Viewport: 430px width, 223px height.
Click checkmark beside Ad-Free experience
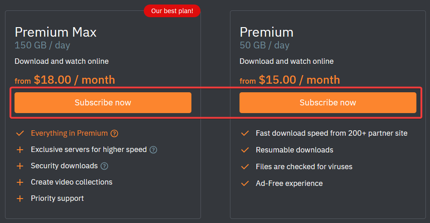[245, 184]
